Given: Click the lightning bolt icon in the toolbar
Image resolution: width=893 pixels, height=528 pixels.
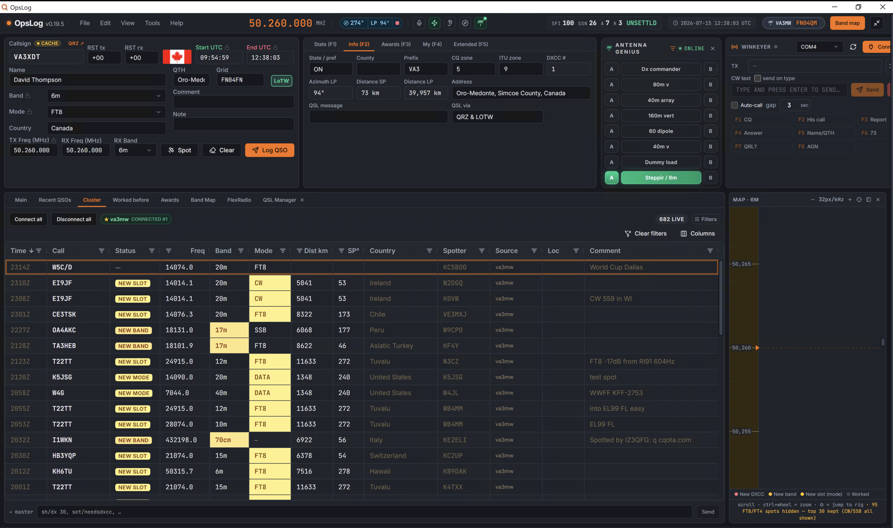Looking at the screenshot, I should point(435,23).
